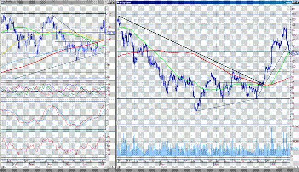Viewport: 299px width, 172px height.
Task: Click the left chart window's title bar icon
Action: [2, 3]
